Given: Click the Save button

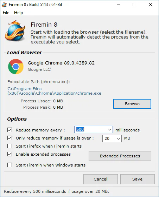Looking at the screenshot, I should [138, 179].
